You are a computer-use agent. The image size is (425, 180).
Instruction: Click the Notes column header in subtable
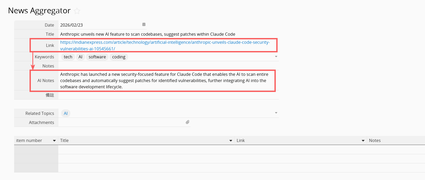coord(375,141)
